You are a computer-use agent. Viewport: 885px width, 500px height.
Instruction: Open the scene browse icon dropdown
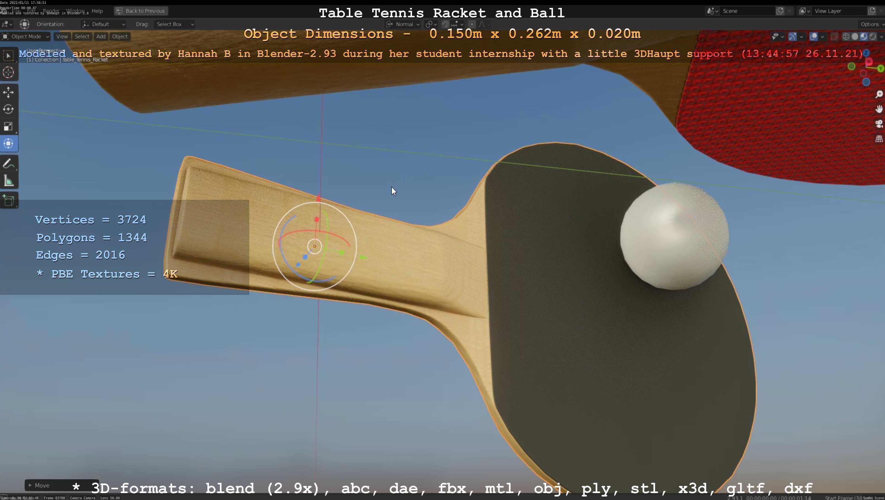click(712, 11)
